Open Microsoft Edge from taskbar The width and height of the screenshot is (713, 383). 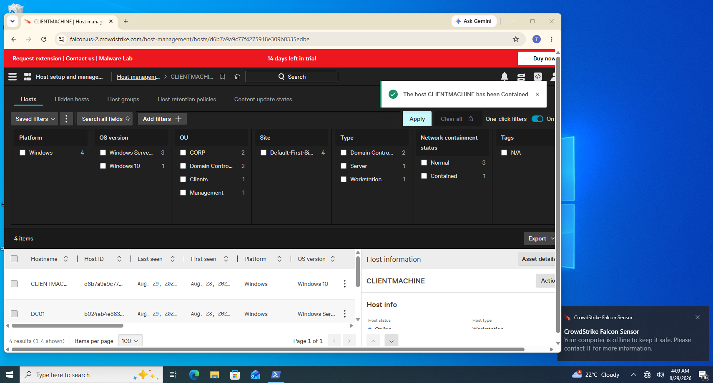click(x=194, y=375)
